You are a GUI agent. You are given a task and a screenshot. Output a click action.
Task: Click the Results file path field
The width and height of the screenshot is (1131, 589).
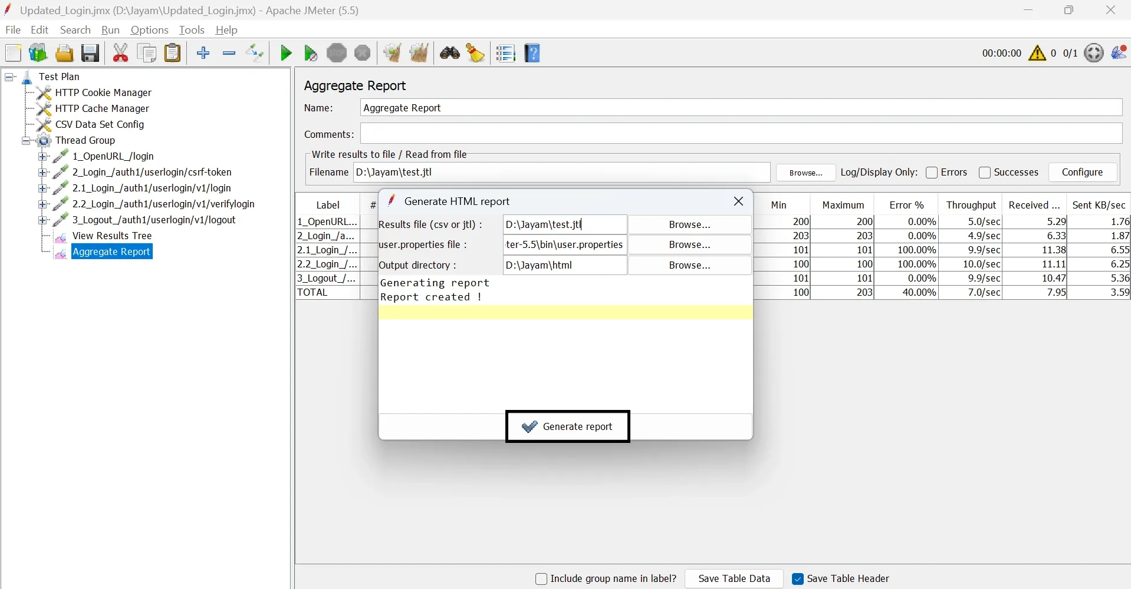coord(565,224)
